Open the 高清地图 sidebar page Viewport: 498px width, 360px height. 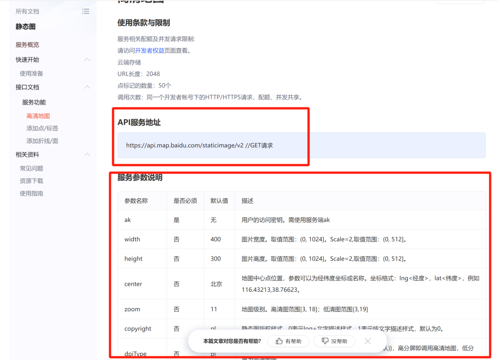[38, 116]
